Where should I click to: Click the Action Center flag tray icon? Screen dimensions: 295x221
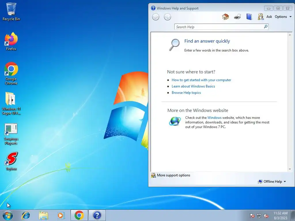[x=252, y=216]
